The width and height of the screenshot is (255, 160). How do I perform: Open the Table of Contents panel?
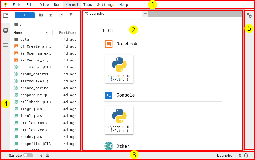point(6,45)
